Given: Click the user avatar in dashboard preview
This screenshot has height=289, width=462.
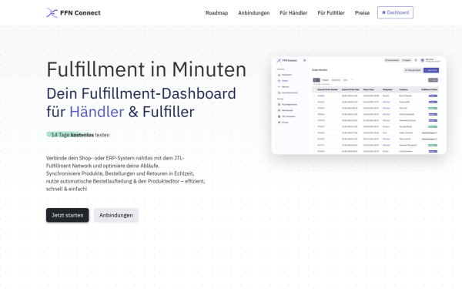Looking at the screenshot, I should click(422, 60).
